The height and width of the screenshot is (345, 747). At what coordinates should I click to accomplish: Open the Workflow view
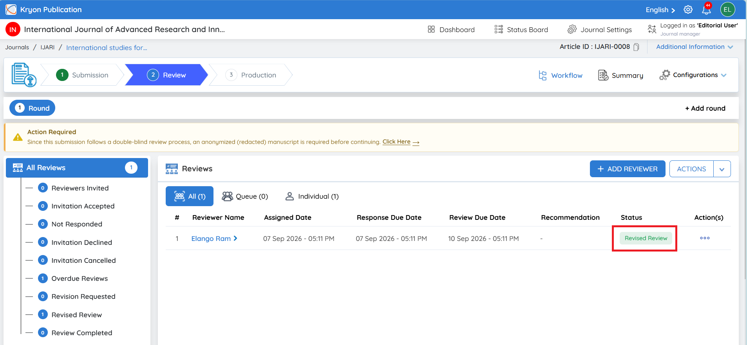(561, 75)
